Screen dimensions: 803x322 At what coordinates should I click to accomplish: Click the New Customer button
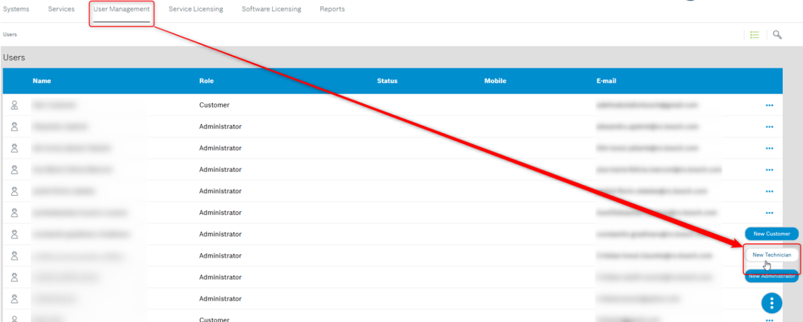point(772,234)
